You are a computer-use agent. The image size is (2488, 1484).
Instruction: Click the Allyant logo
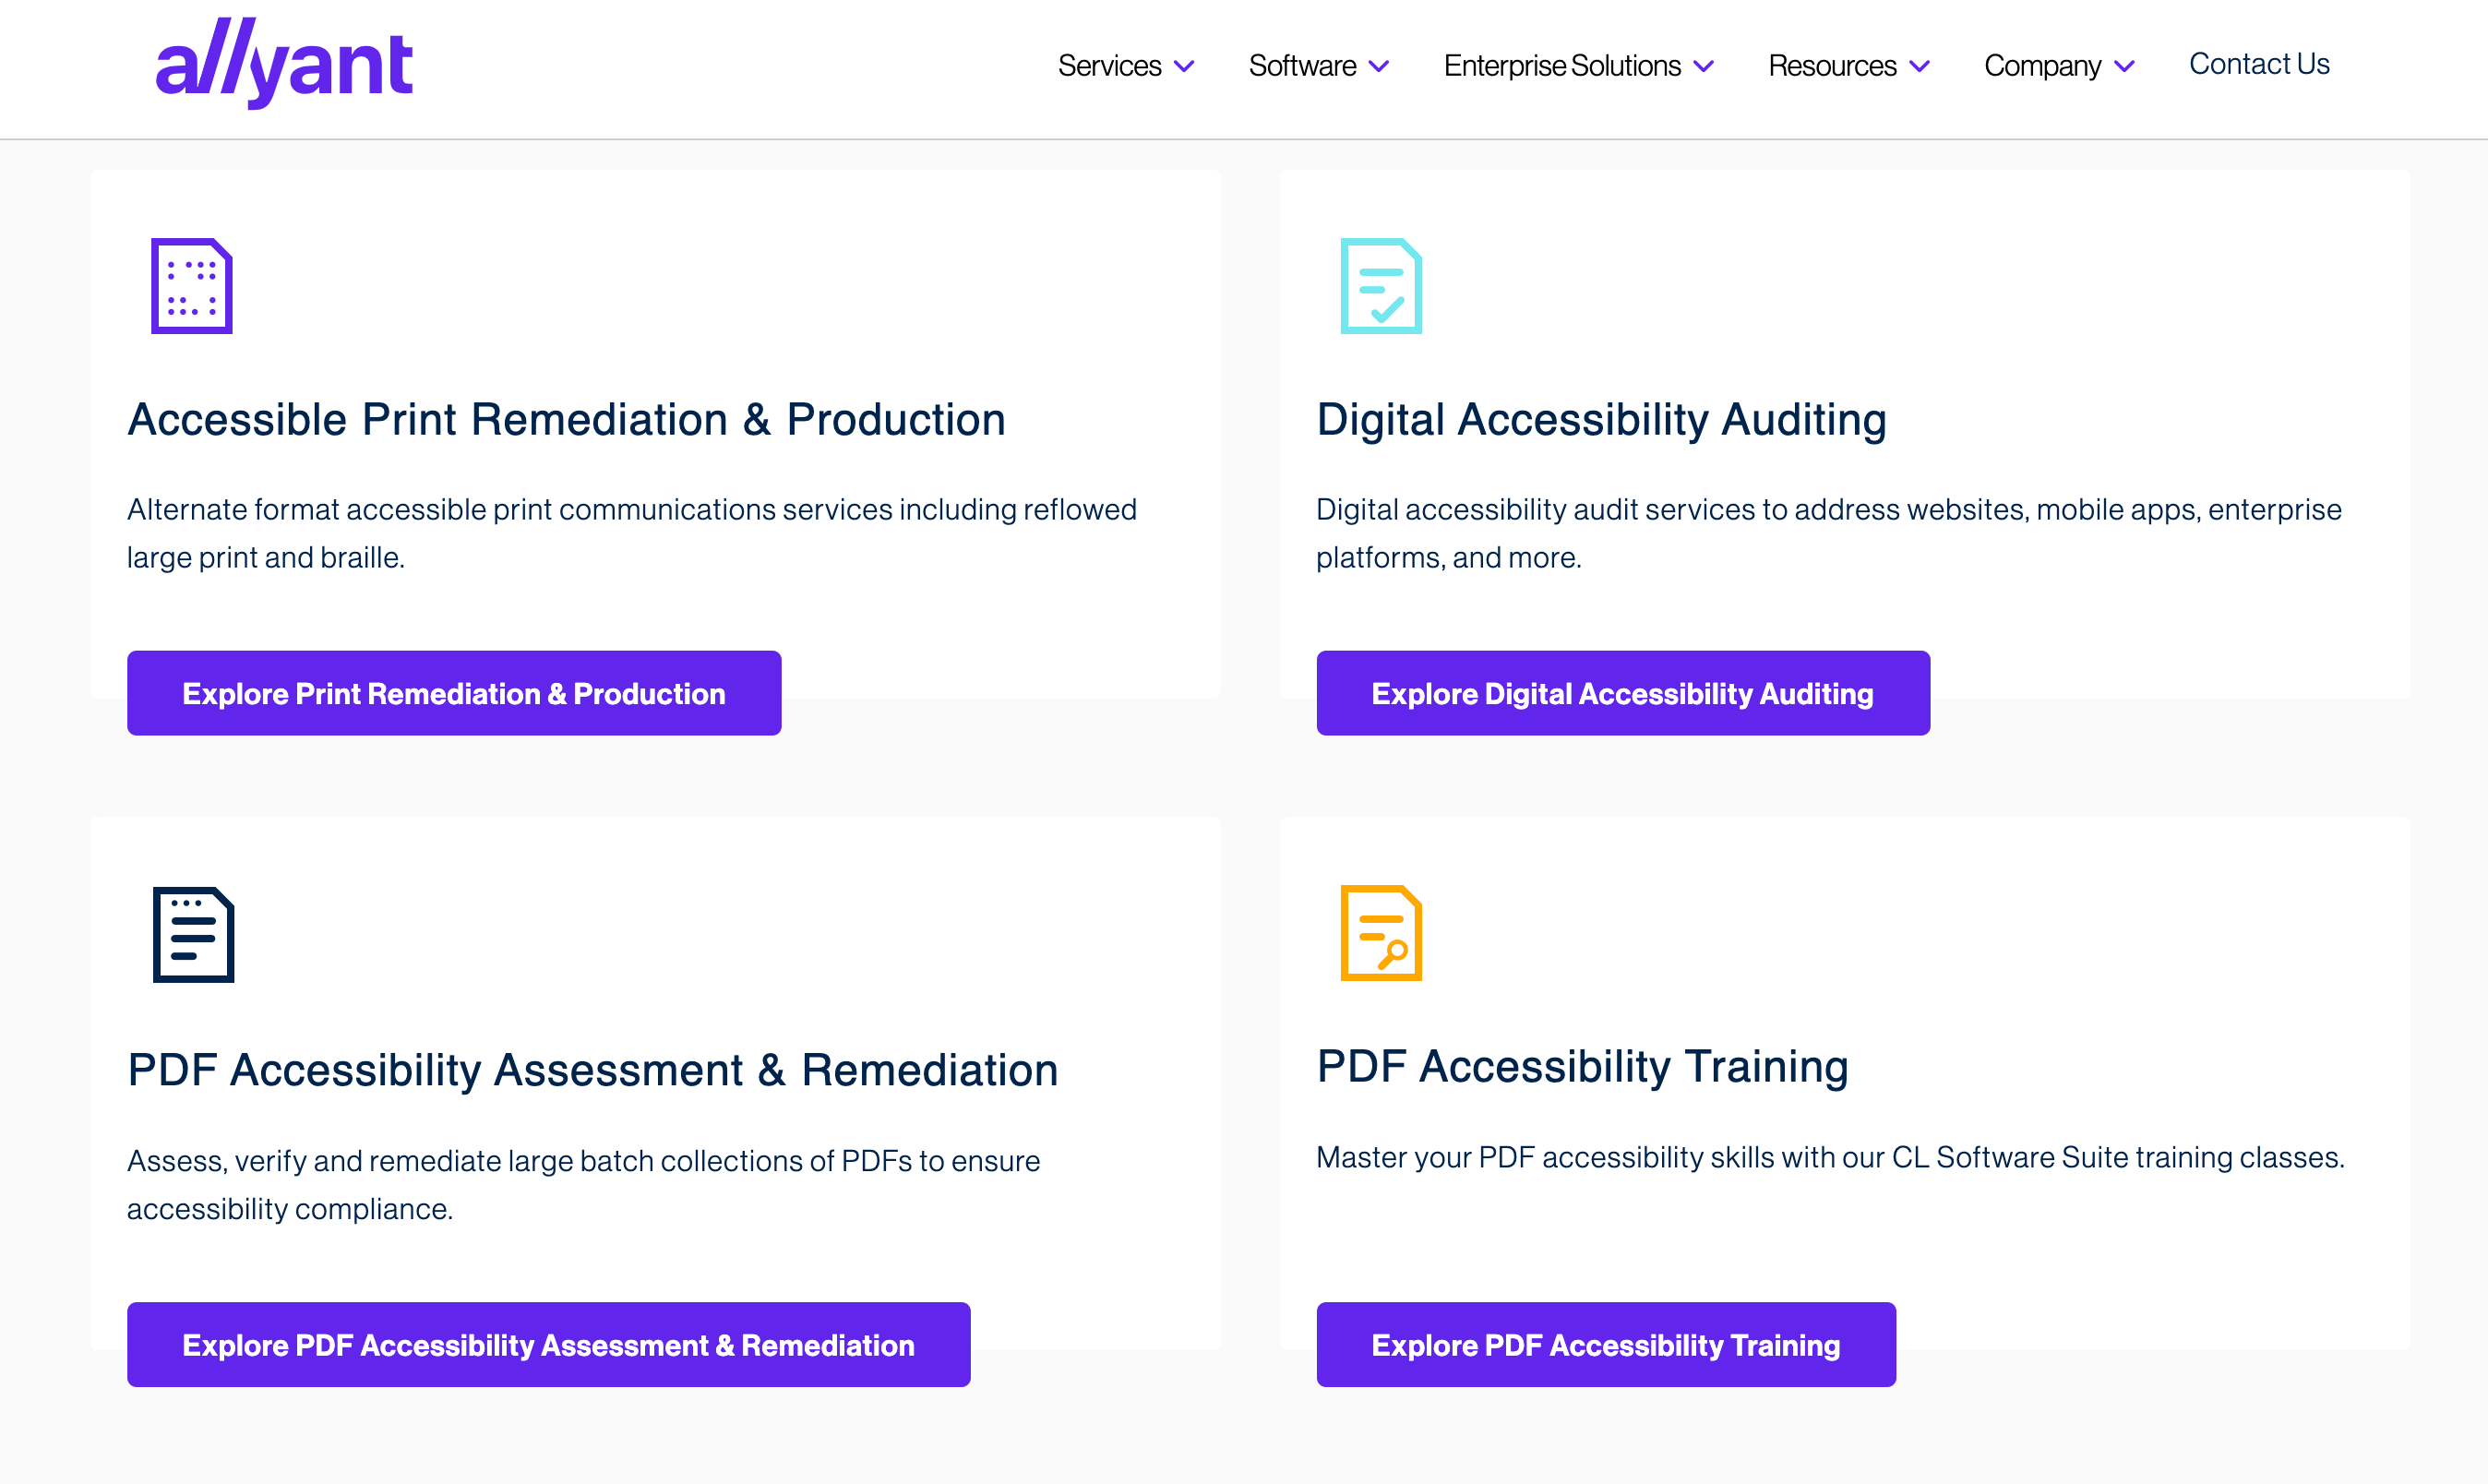point(284,64)
